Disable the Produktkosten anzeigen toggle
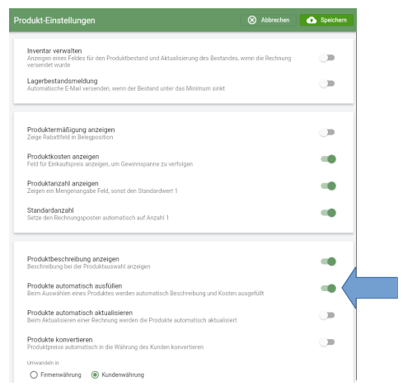The width and height of the screenshot is (403, 391). tap(328, 159)
